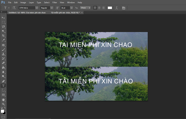Expand the collapsed toolbox double arrows
186x119 pixels.
[2, 12]
